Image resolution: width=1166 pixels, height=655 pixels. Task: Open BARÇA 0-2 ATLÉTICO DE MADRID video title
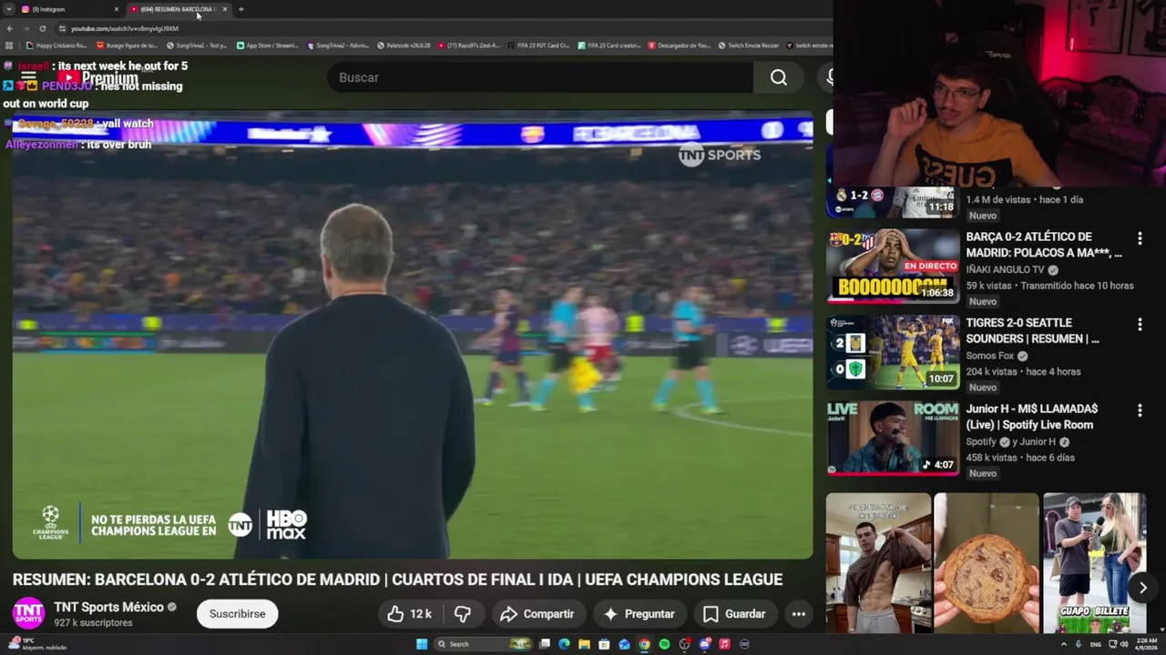coord(1044,245)
